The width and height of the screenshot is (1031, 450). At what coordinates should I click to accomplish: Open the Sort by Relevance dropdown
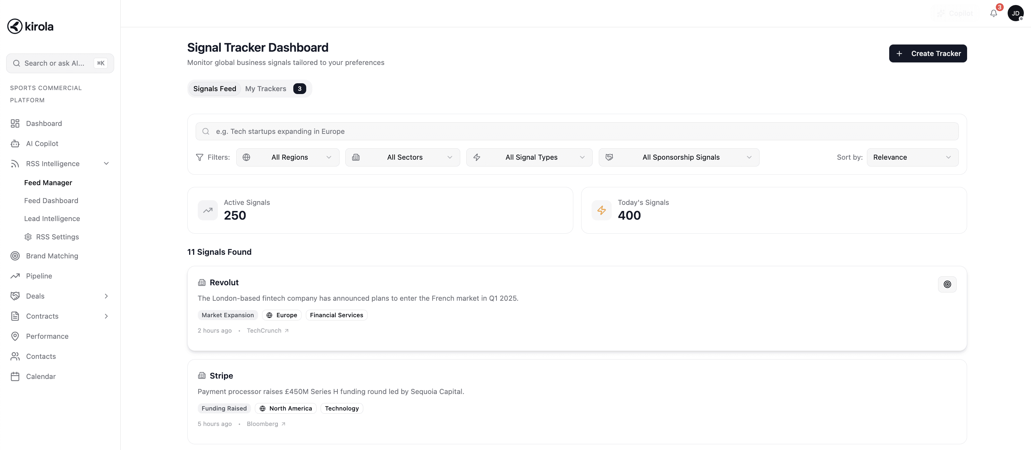(912, 157)
